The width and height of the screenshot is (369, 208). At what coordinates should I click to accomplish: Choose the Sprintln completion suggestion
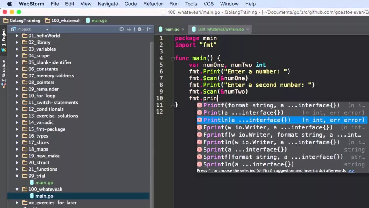pyautogui.click(x=283, y=164)
